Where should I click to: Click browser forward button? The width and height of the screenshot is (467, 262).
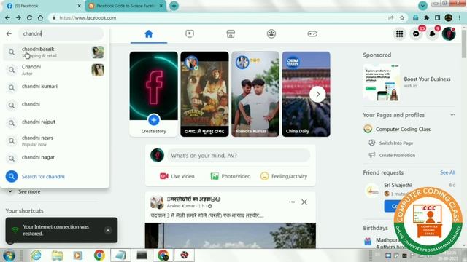(x=18, y=17)
